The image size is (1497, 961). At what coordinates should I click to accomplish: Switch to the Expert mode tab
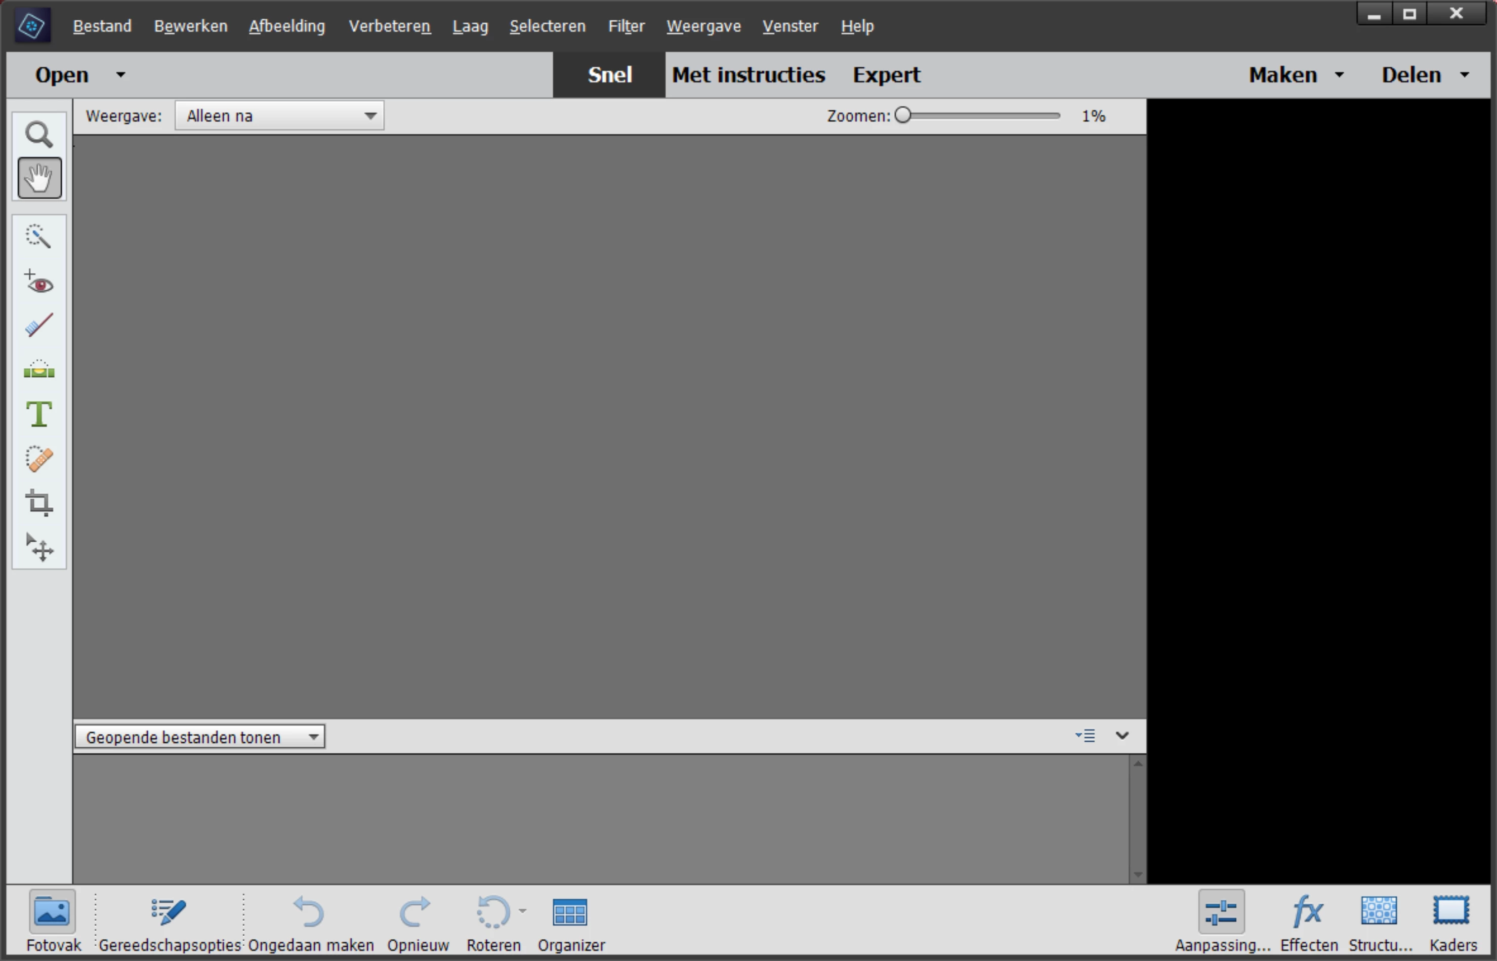886,75
